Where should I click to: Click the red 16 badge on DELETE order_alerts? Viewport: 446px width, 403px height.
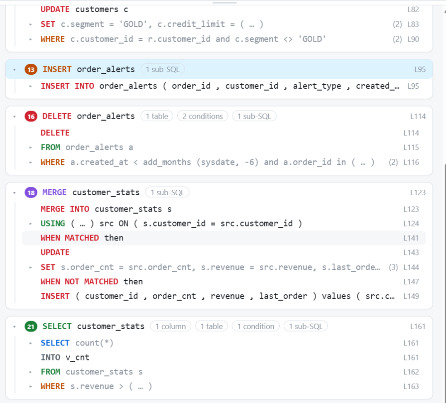pos(31,116)
